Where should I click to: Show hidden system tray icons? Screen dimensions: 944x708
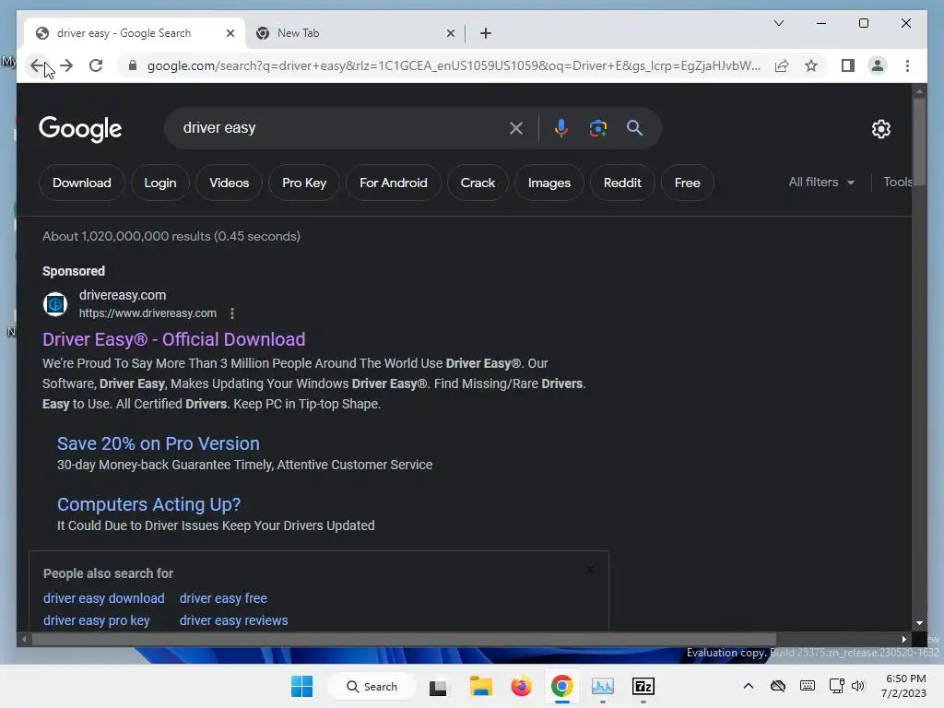(x=749, y=686)
